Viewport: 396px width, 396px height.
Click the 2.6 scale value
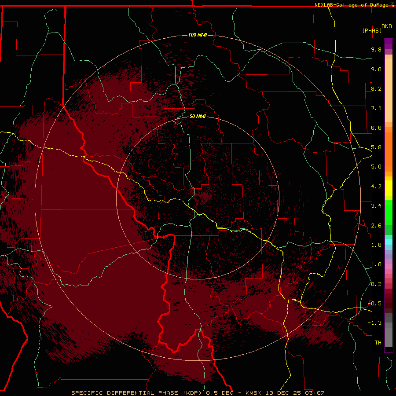[376, 226]
